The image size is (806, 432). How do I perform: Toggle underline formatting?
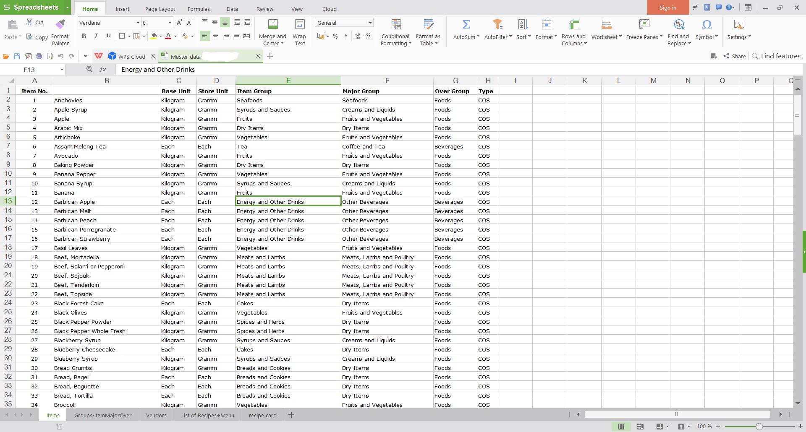click(x=108, y=36)
